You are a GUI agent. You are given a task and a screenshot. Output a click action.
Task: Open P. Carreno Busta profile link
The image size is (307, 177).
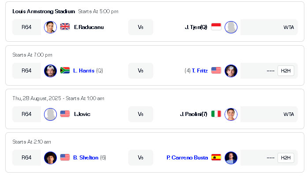(187, 158)
